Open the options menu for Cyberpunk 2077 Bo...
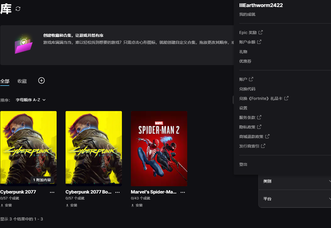The height and width of the screenshot is (228, 331). tap(117, 192)
